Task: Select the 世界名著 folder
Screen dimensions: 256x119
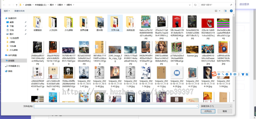Action: 84,24
